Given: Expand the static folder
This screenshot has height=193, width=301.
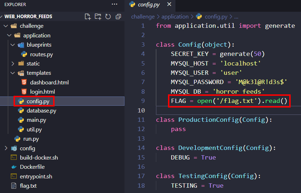Looking at the screenshot, I should click(x=33, y=63).
